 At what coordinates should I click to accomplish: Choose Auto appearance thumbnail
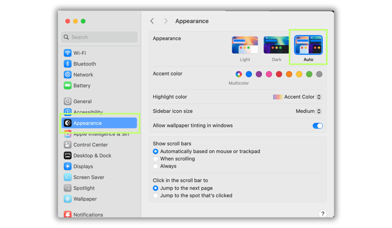point(308,45)
